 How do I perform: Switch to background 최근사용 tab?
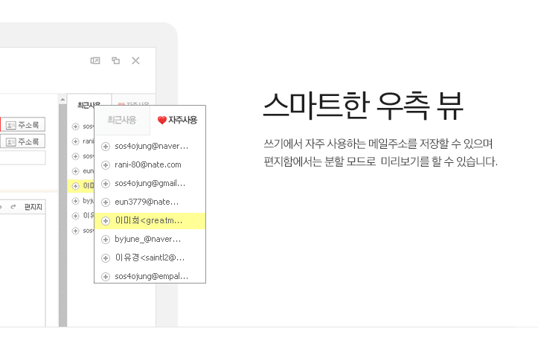pos(89,105)
